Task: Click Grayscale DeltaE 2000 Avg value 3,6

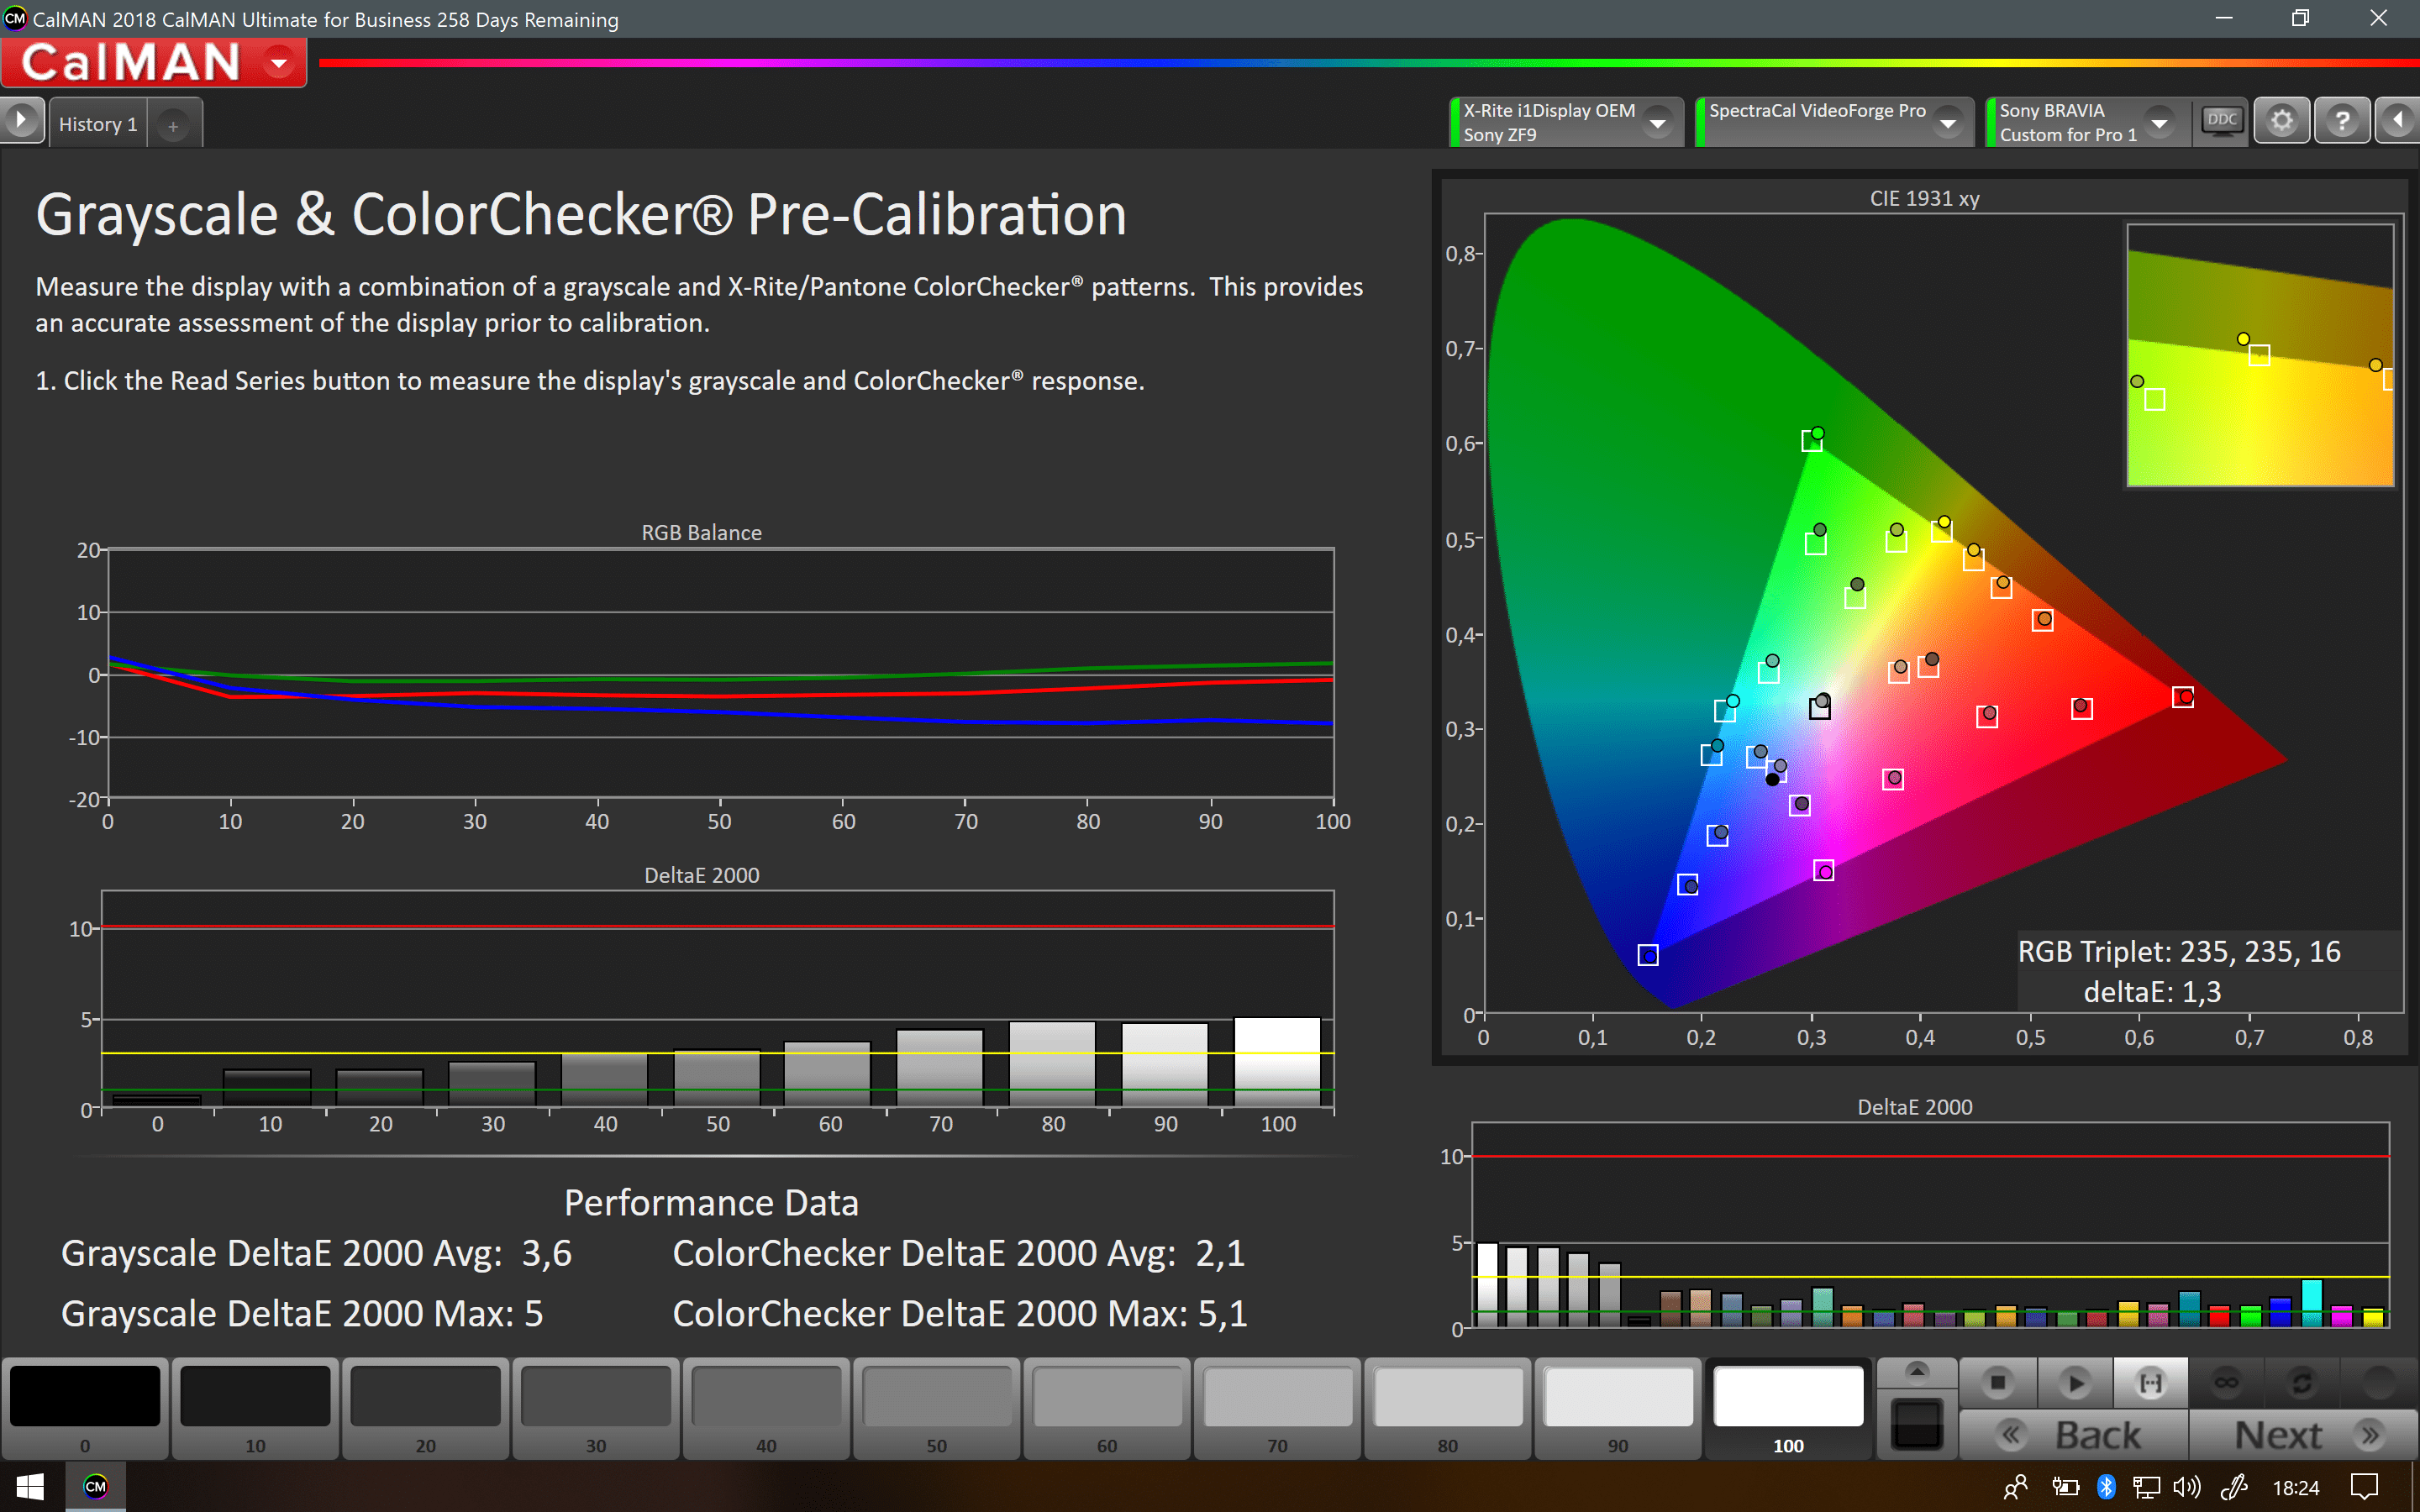Action: pyautogui.click(x=546, y=1253)
